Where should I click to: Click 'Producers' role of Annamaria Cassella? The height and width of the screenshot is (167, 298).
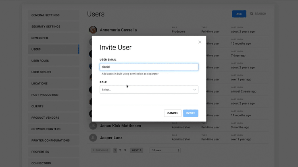[179, 31]
